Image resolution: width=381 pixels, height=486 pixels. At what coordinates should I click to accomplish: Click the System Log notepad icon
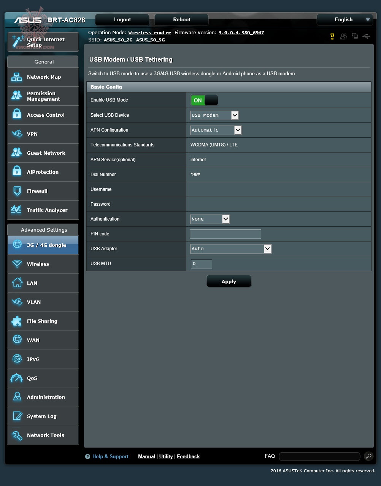[17, 416]
